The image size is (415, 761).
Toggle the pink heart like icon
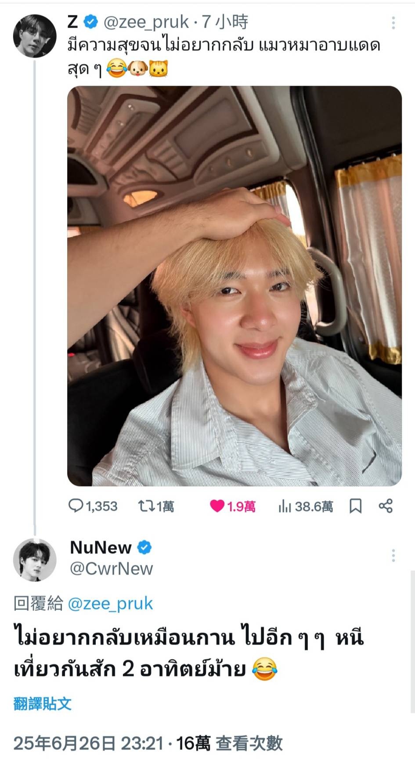(217, 506)
